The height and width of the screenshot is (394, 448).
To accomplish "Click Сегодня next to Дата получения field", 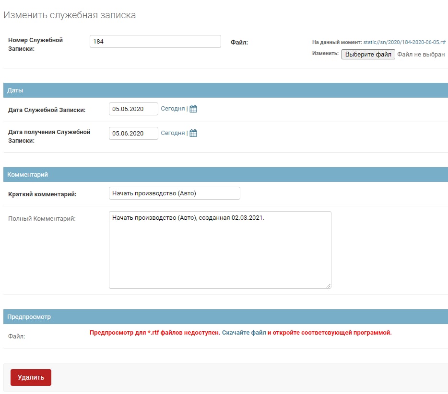I will (x=173, y=133).
